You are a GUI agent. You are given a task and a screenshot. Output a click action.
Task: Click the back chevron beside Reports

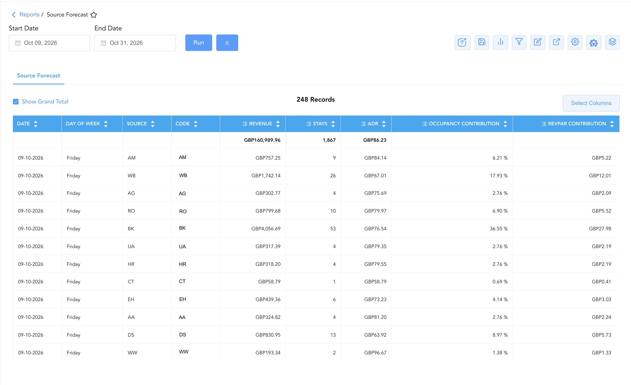tap(14, 15)
